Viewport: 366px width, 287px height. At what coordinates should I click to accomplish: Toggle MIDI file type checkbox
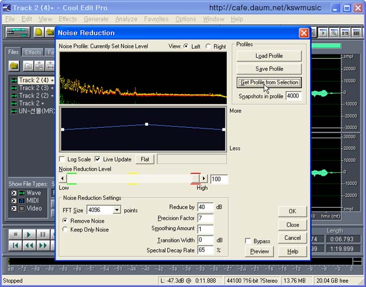(14, 201)
